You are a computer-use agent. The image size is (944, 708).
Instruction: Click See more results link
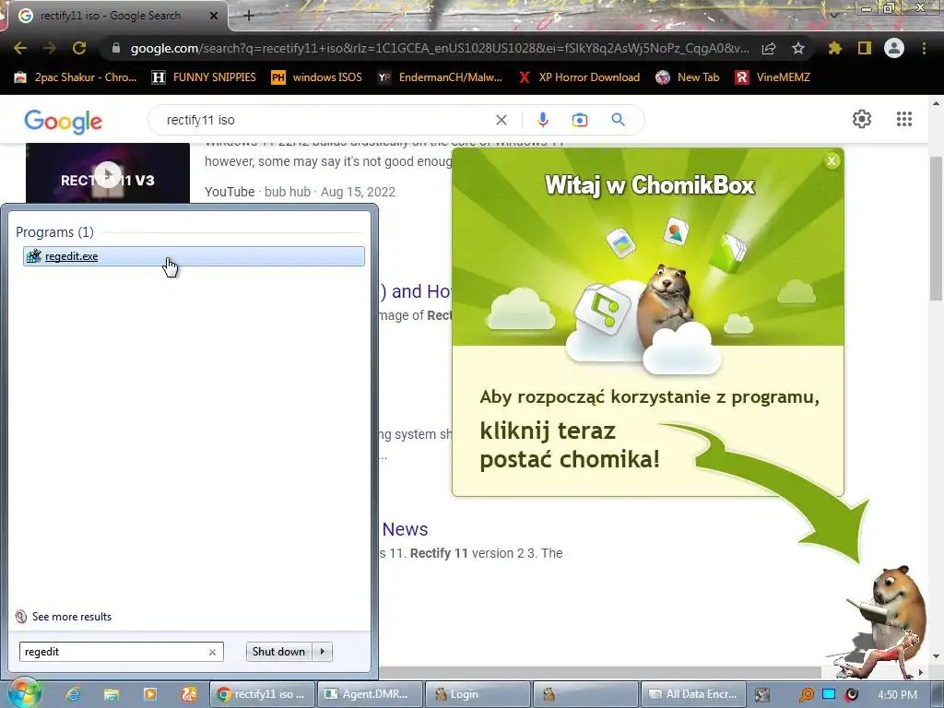point(71,617)
